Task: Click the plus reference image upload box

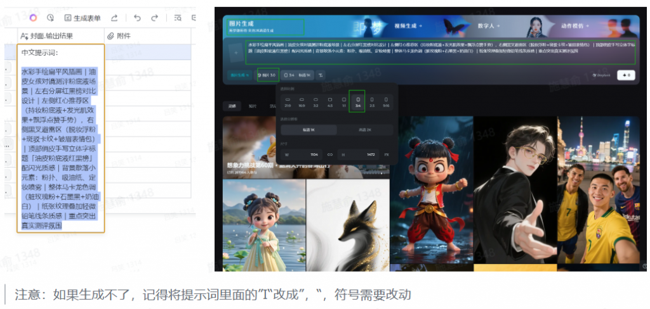Action: click(x=236, y=53)
